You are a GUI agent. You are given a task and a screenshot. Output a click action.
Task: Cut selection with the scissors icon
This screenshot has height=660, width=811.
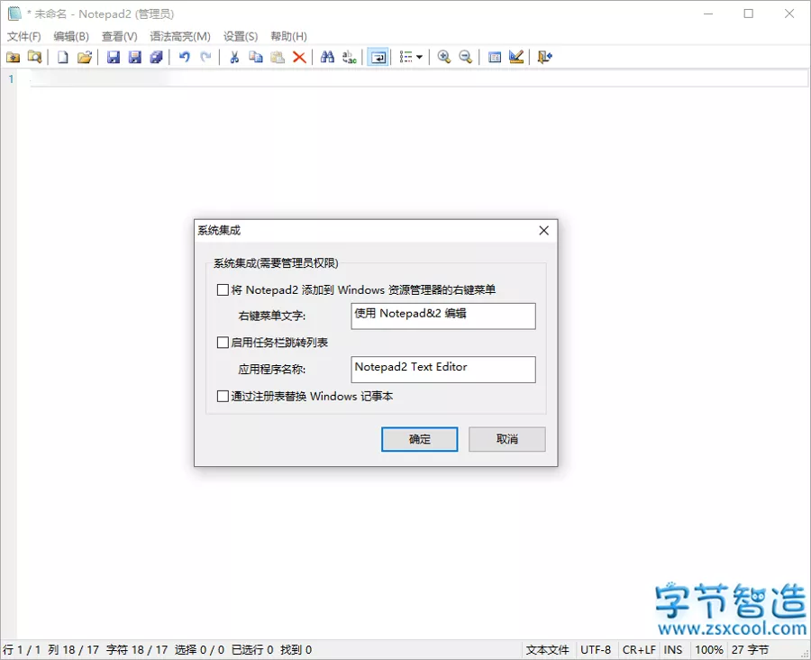[234, 57]
